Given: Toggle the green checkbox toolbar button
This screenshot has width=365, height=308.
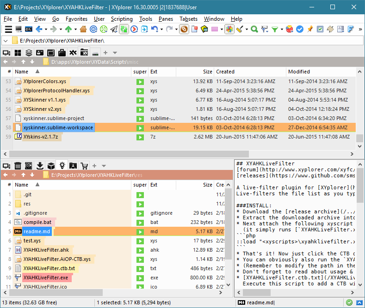Looking at the screenshot, I should (x=320, y=29).
